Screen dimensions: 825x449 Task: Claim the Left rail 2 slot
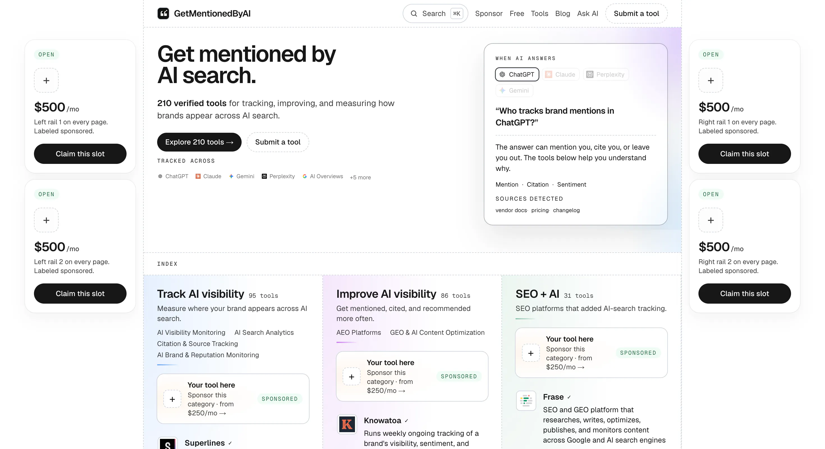[x=80, y=293]
